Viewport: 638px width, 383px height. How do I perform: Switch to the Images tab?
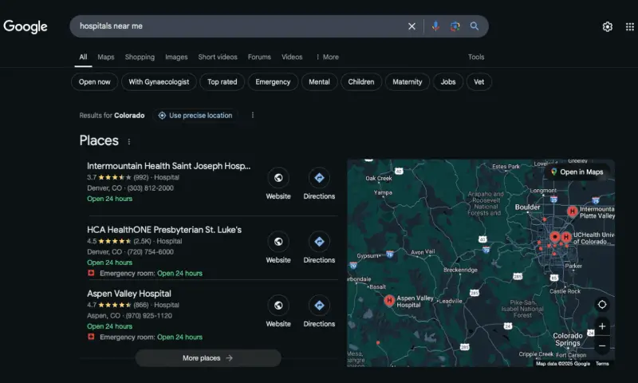(x=176, y=57)
